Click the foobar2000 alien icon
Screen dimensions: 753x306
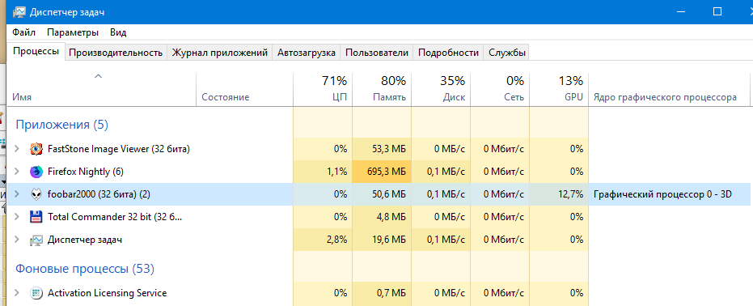click(x=36, y=194)
